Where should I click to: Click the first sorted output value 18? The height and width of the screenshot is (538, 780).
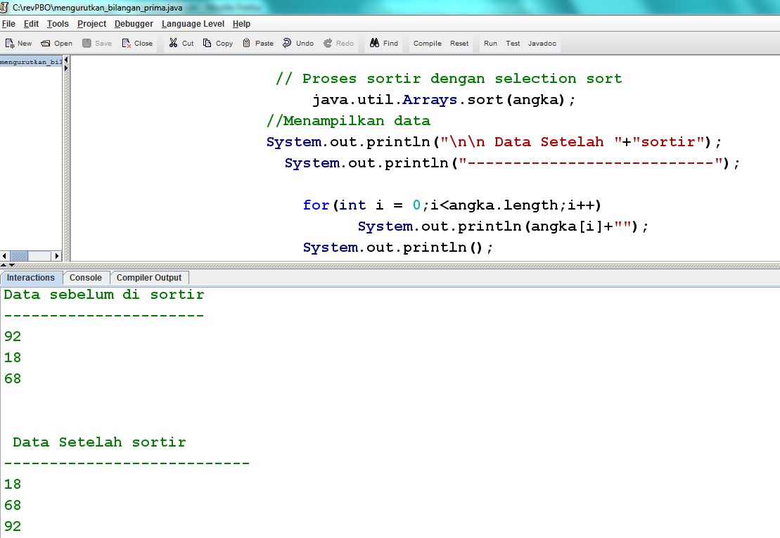(13, 485)
